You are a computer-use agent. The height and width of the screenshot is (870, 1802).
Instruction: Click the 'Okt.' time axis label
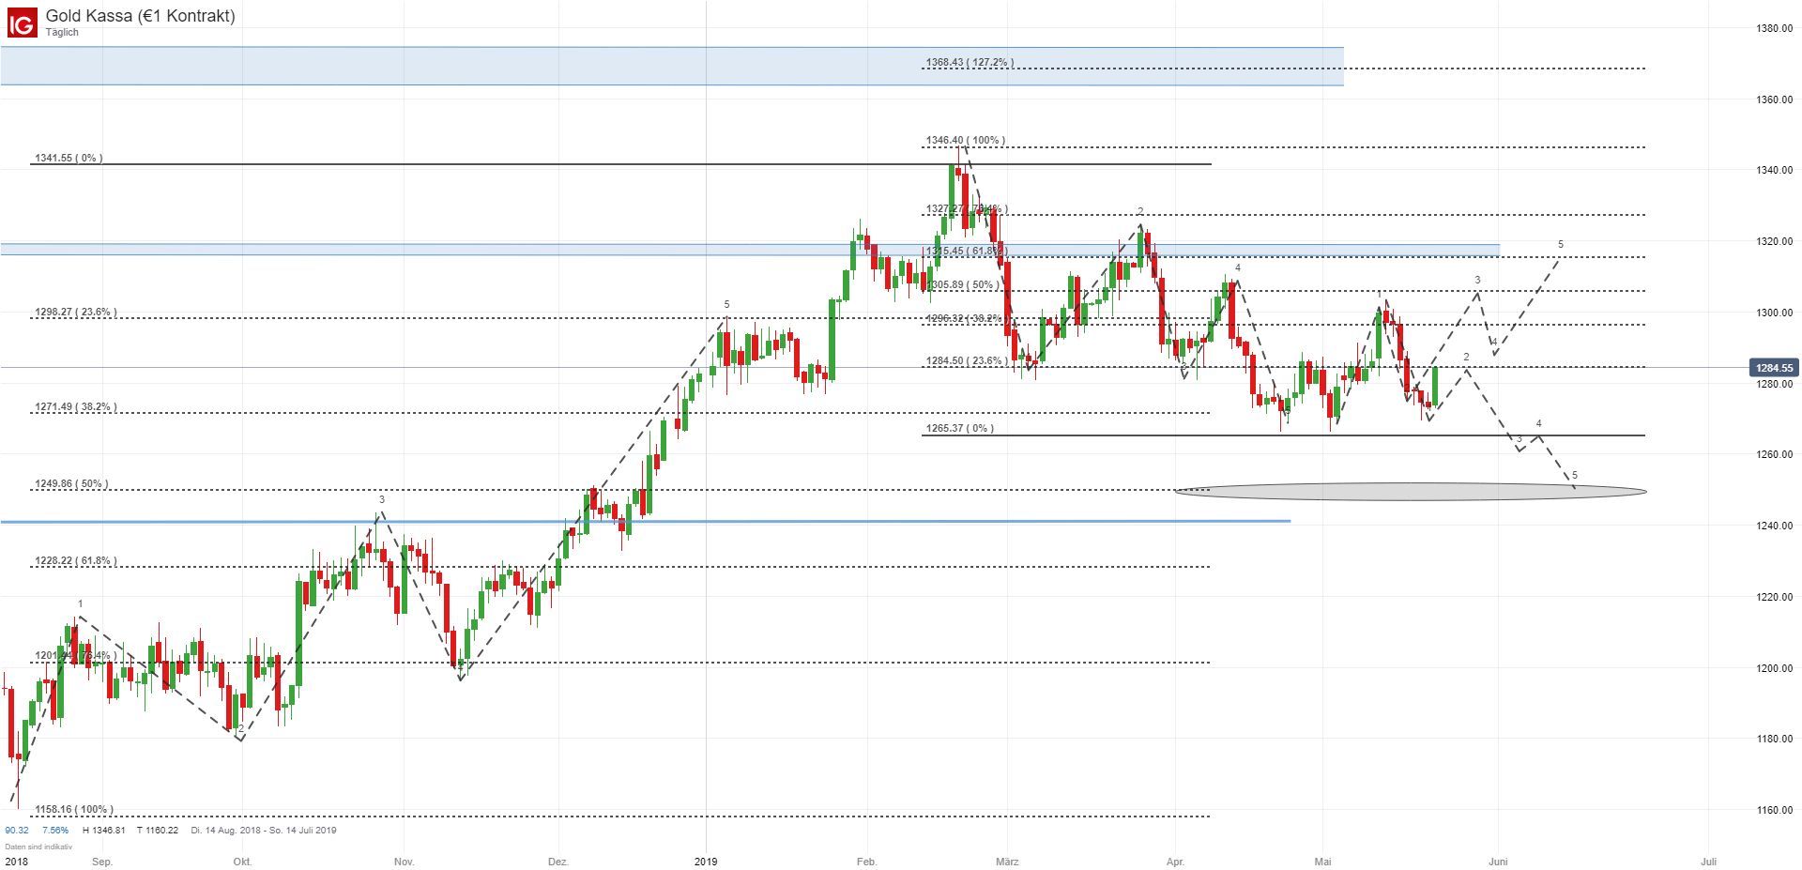242,862
